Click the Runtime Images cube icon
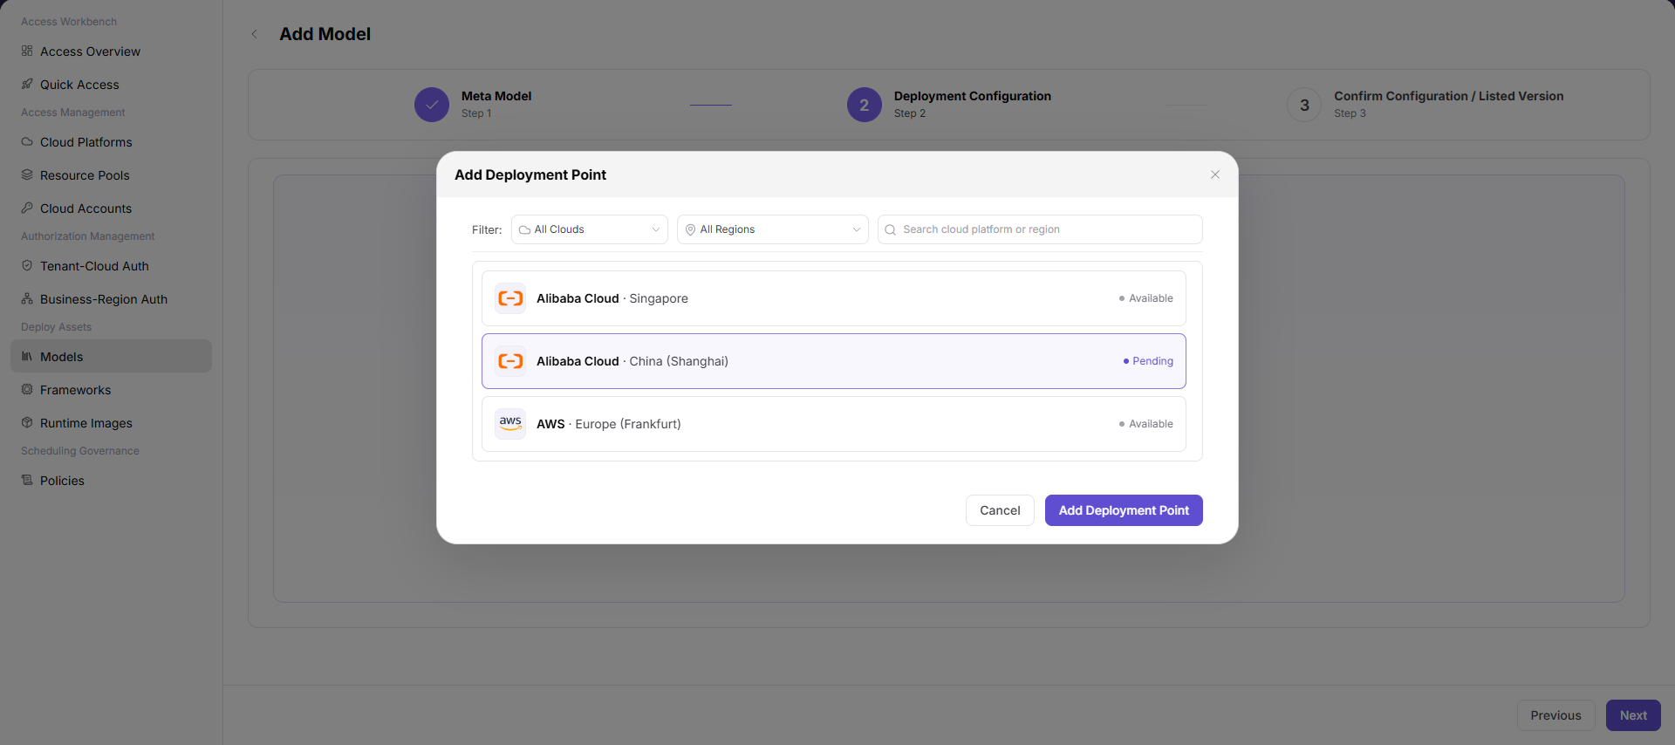1675x745 pixels. [27, 422]
